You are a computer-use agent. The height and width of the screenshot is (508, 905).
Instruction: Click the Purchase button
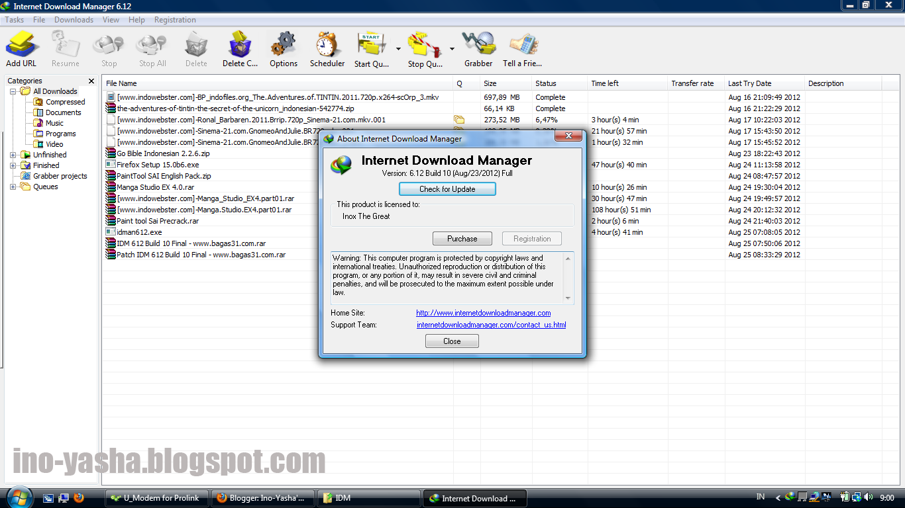tap(462, 239)
